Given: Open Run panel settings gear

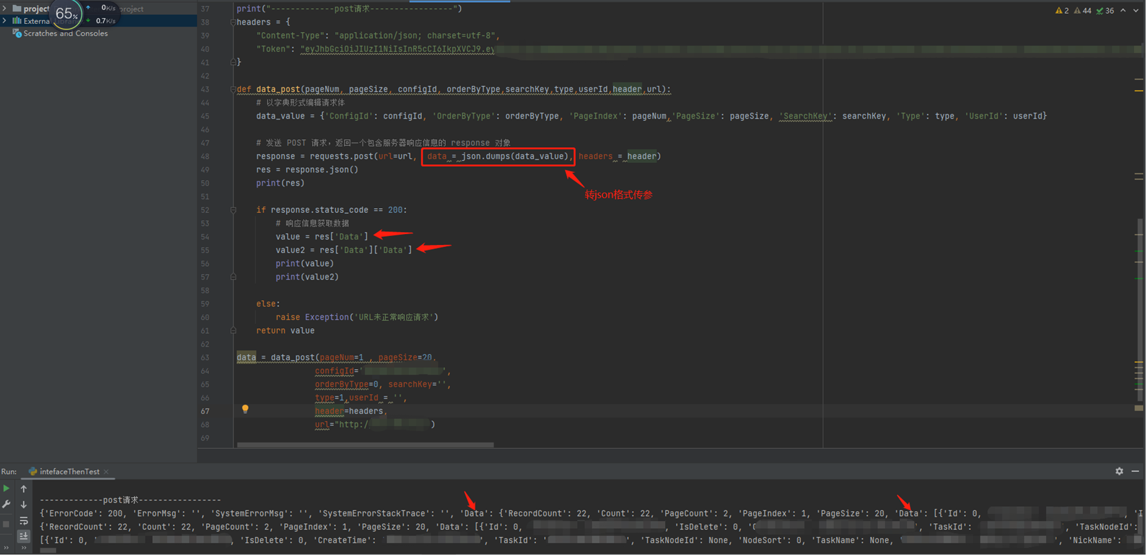Looking at the screenshot, I should point(1119,471).
